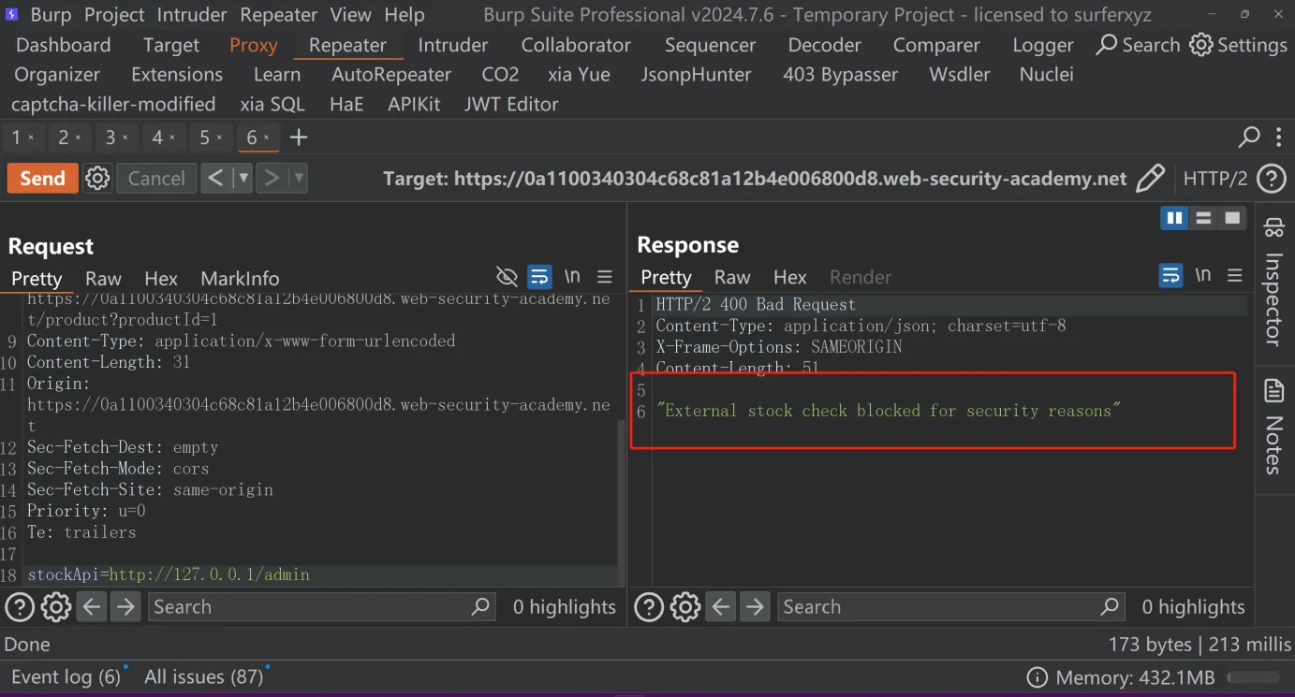Image resolution: width=1295 pixels, height=697 pixels.
Task: Open the Help menu
Action: pyautogui.click(x=404, y=15)
